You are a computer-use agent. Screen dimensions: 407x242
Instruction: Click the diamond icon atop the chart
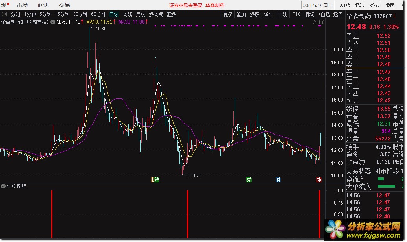pos(314,22)
